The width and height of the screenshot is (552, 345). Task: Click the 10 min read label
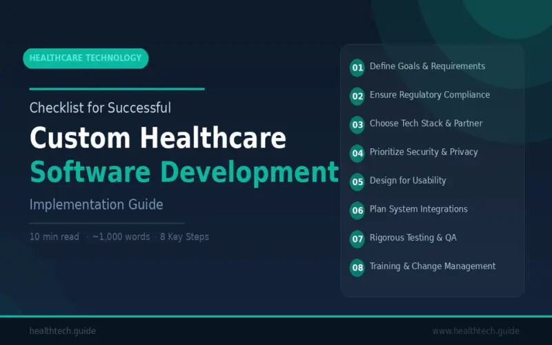point(54,237)
